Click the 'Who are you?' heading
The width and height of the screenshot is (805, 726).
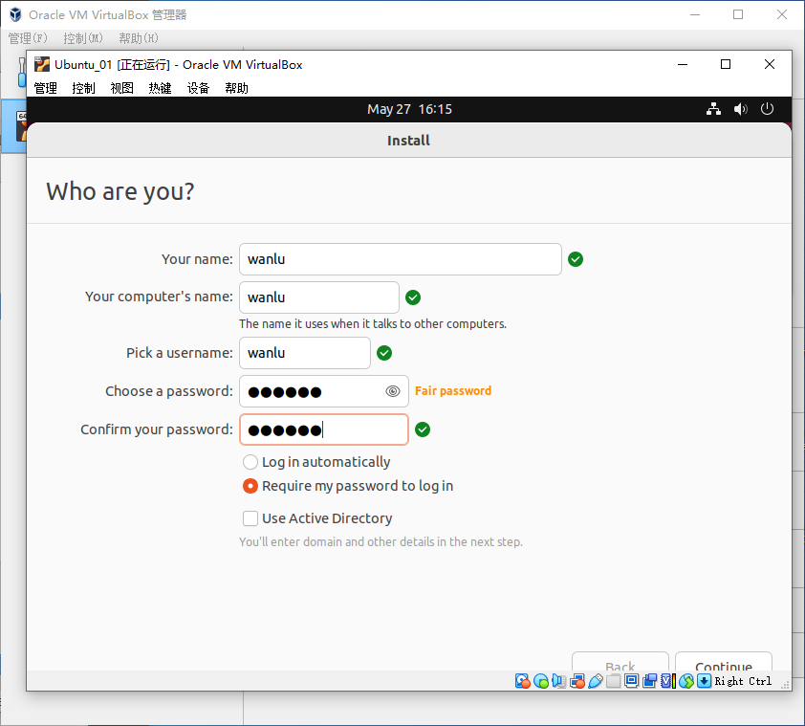120,191
